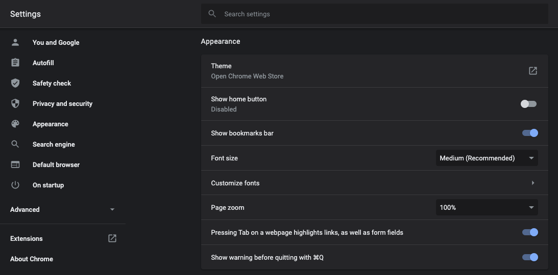The image size is (558, 275).
Task: Disable the Tab highlights links toggle
Action: pyautogui.click(x=530, y=232)
